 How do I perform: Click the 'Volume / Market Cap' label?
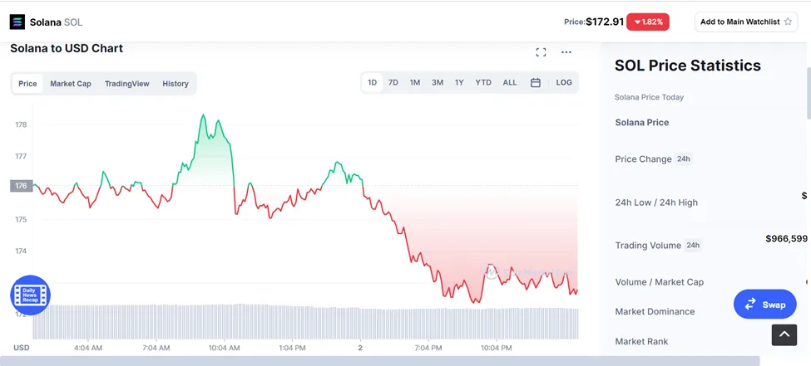[660, 282]
